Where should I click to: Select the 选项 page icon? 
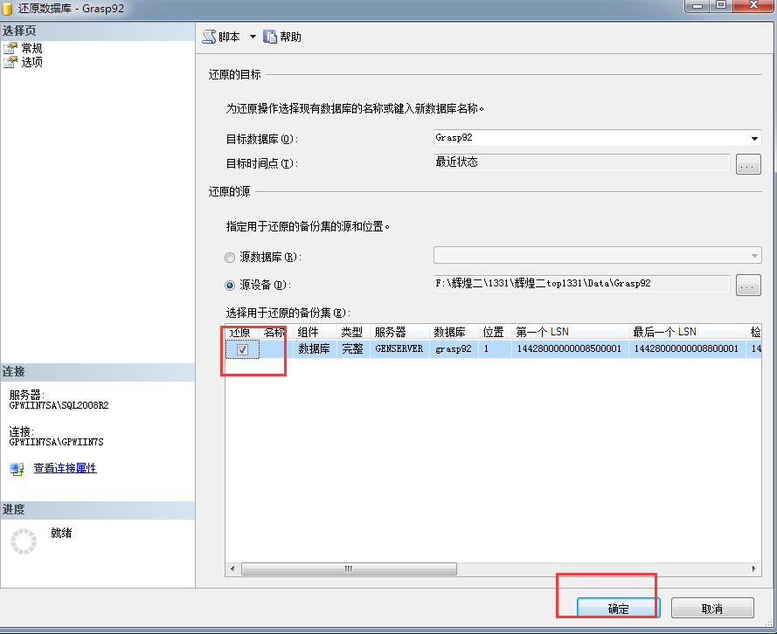[10, 62]
